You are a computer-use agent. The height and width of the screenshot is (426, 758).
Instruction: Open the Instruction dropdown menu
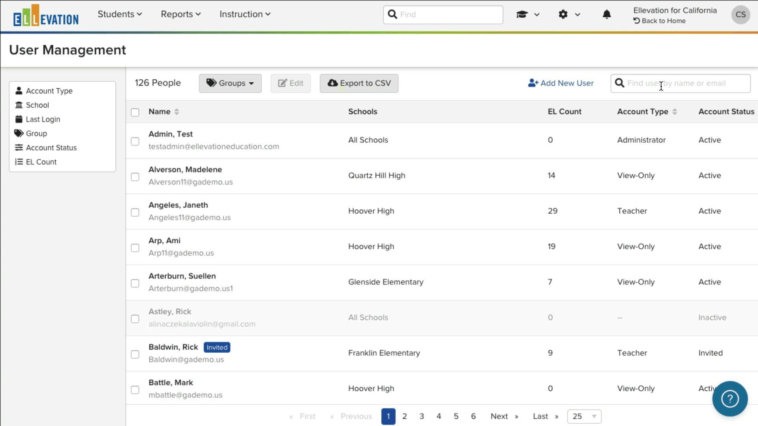point(245,14)
